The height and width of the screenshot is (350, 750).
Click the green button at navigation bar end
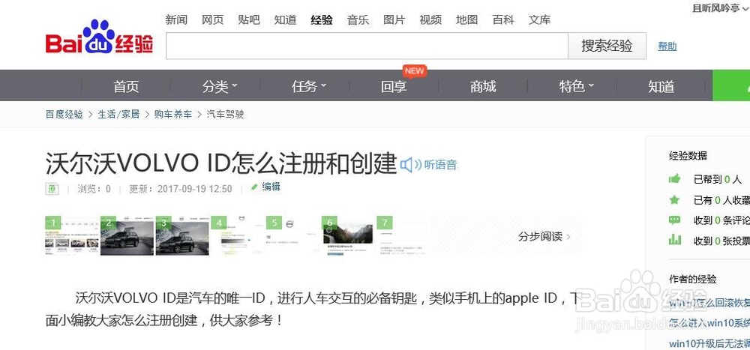click(x=731, y=85)
